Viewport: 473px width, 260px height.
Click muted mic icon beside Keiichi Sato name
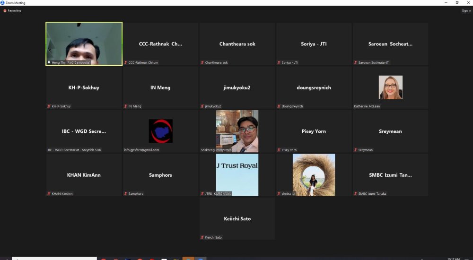pos(202,237)
